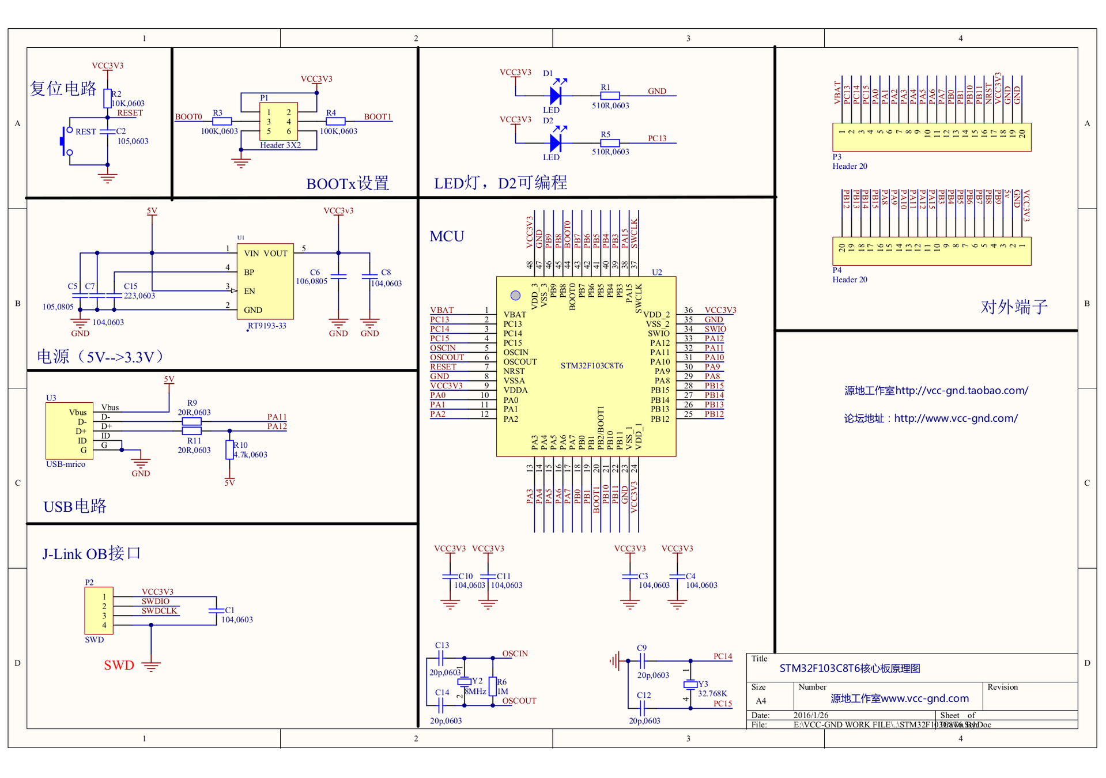The image size is (1106, 778).
Task: Select the BOOT0 net label
Action: 188,117
